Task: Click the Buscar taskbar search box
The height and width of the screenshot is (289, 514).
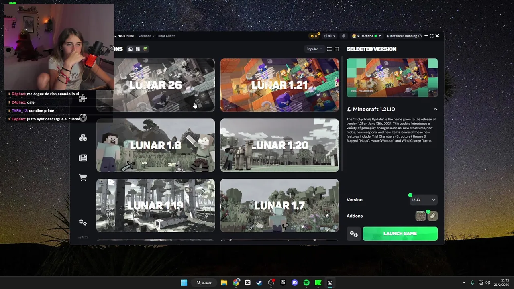Action: (204, 283)
